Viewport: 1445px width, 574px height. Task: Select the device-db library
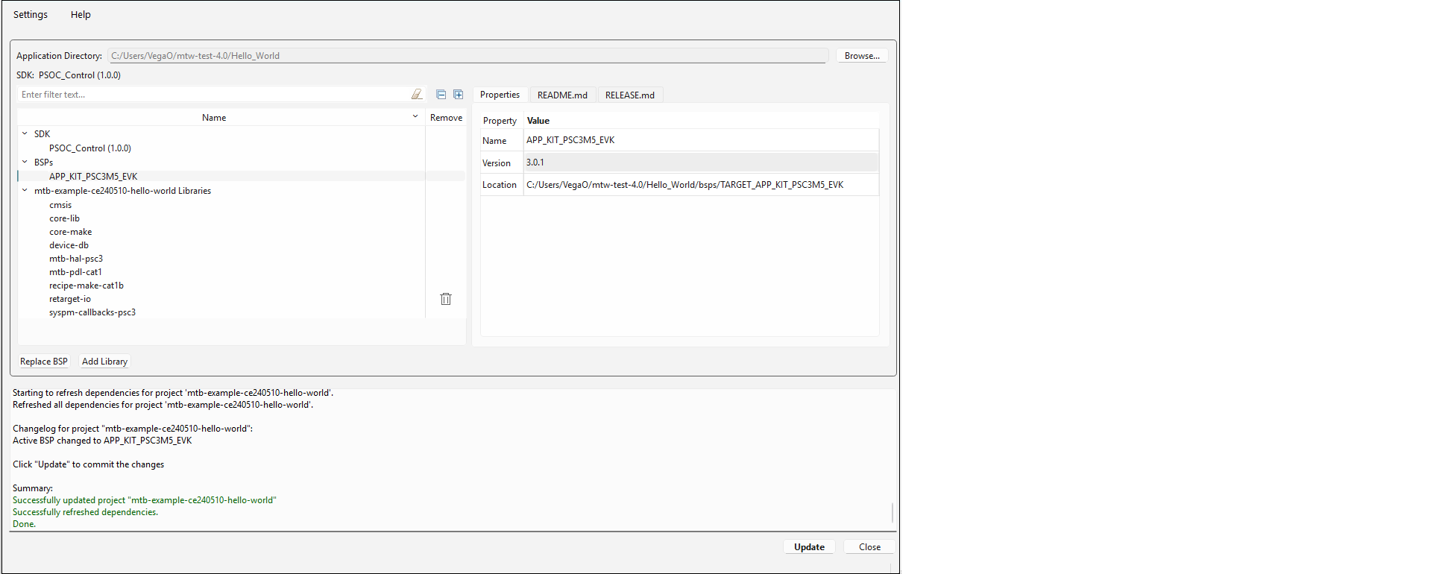point(69,245)
